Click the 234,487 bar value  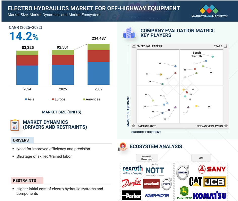(x=99, y=38)
